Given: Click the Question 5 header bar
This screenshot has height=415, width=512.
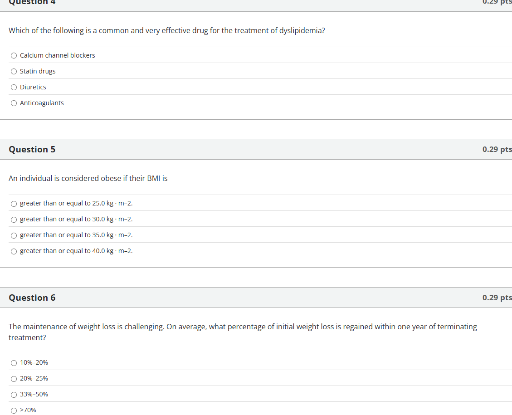Looking at the screenshot, I should pos(32,149).
